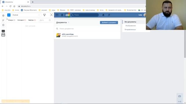Screen dimensions: 186x104
Task: Open 'Реклама ВКонтакте' bookmark
Action: pyautogui.click(x=29, y=10)
